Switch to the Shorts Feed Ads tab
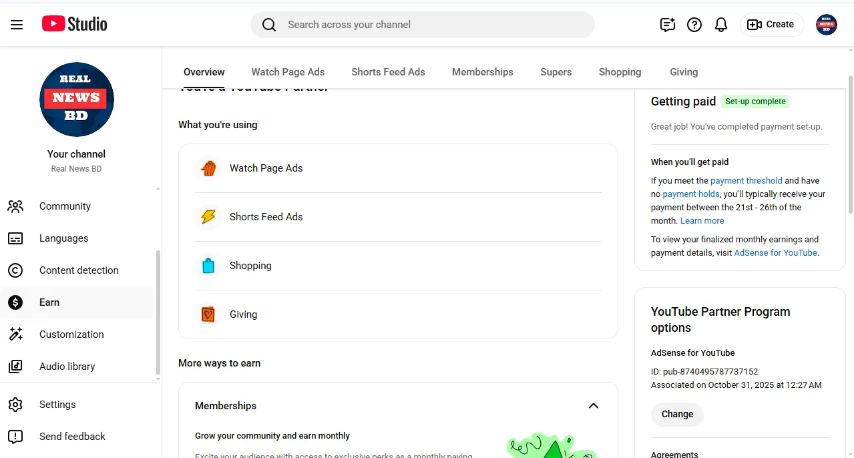Viewport: 854px width, 458px height. [x=389, y=72]
